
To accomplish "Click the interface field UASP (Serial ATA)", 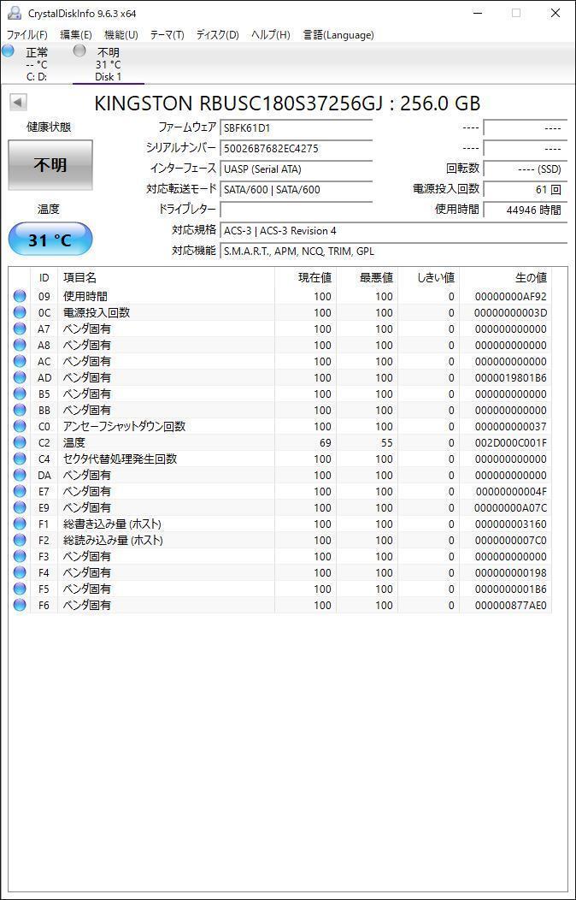I will [296, 169].
